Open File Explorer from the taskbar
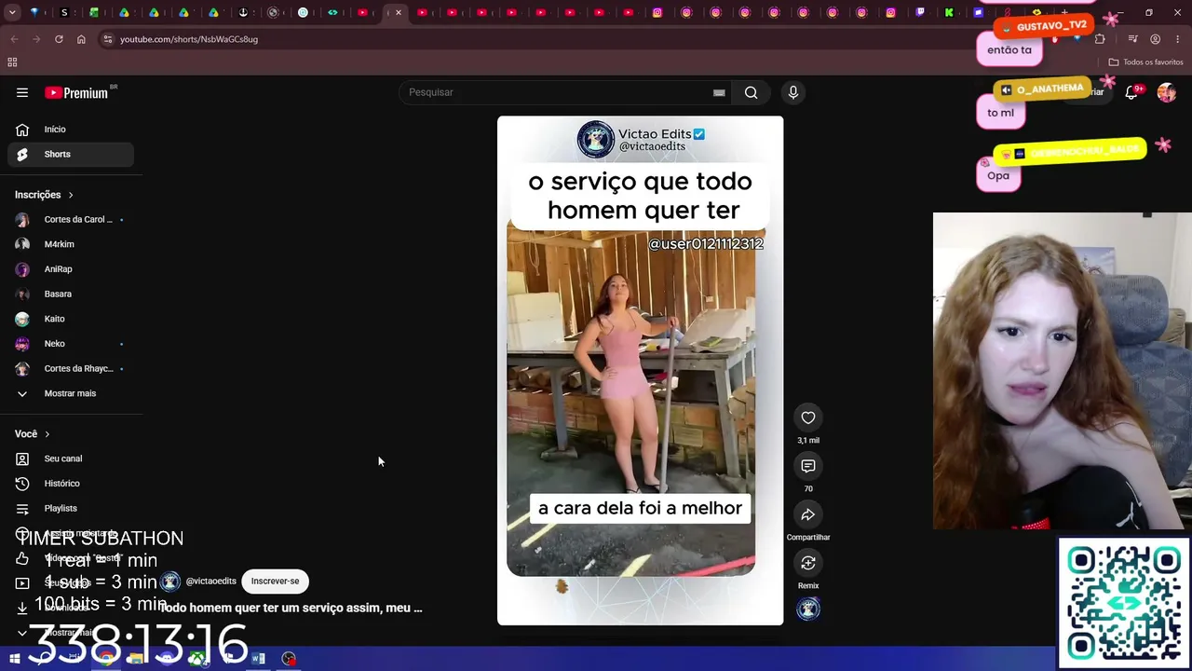Screen dimensions: 1192x671 tap(136, 659)
